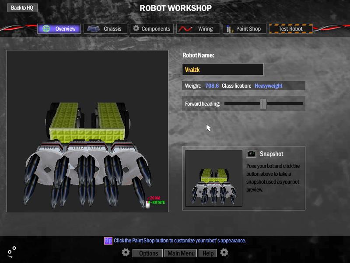This screenshot has width=350, height=263.
Task: Return to the Main Menu
Action: click(181, 253)
